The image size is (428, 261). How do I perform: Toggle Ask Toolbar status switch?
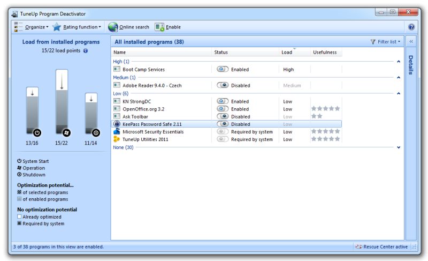[x=223, y=116]
